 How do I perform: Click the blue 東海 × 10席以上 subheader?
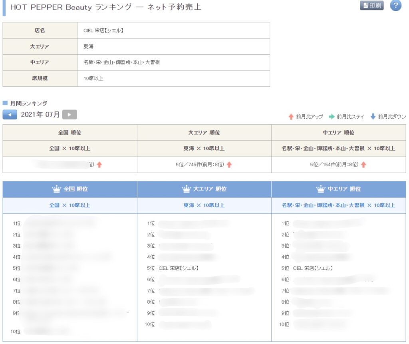click(x=204, y=205)
